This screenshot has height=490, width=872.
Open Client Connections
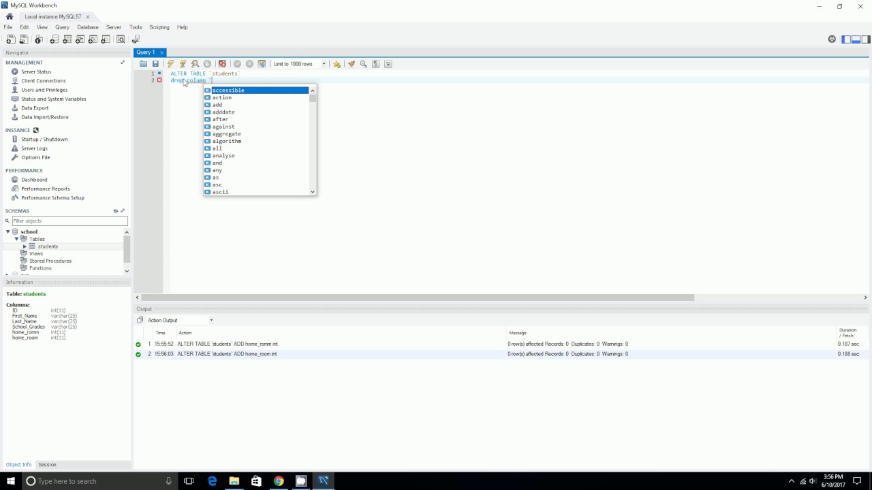point(44,81)
